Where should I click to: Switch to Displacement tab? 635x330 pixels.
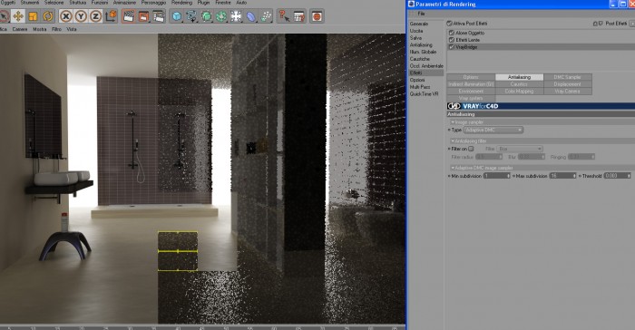click(567, 84)
